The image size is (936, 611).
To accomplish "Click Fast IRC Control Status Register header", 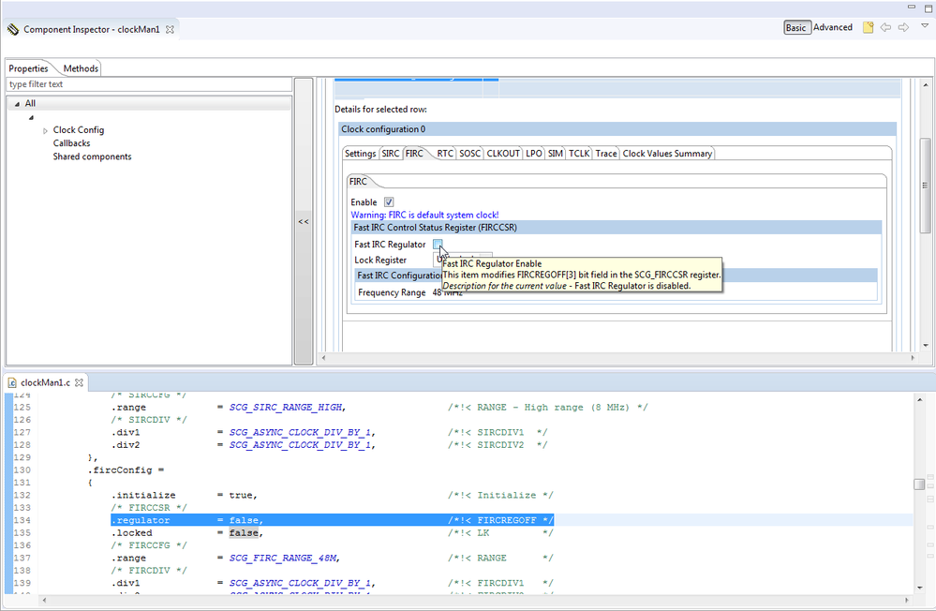I will click(617, 228).
